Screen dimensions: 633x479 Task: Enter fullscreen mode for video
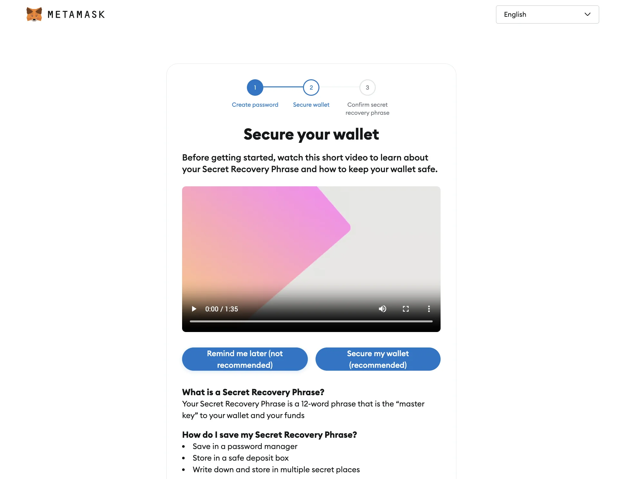405,308
